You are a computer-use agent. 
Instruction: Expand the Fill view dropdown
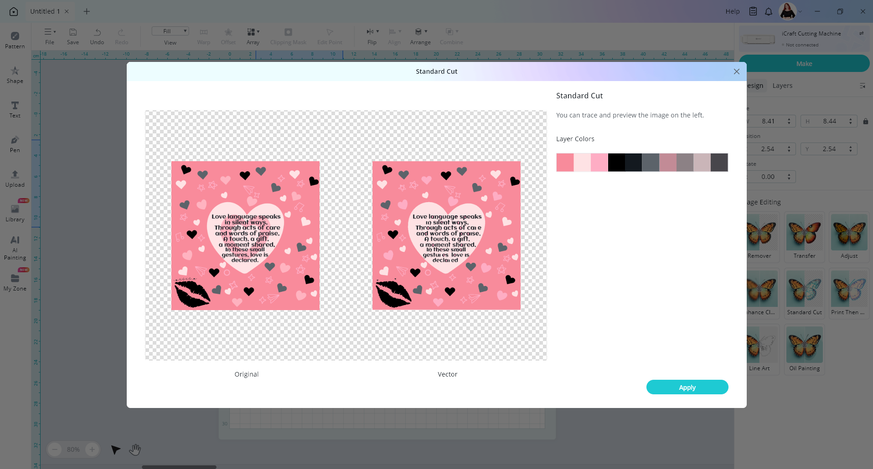tap(170, 31)
